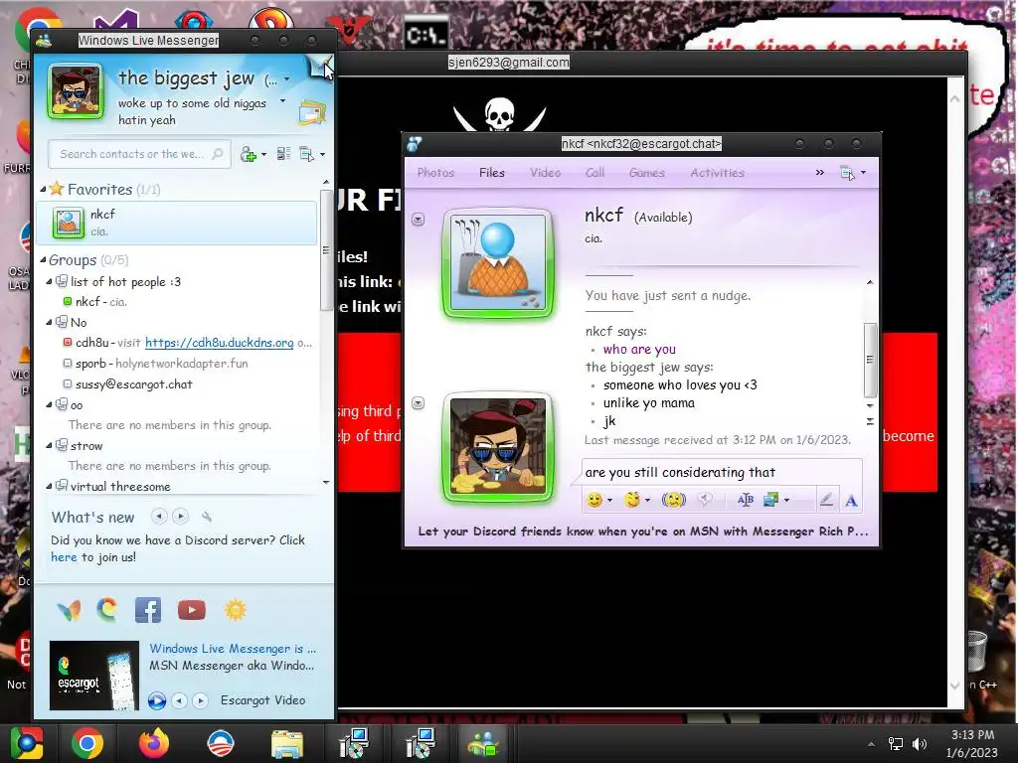Open the Photos tab in chat window
This screenshot has height=763, width=1018.
435,173
